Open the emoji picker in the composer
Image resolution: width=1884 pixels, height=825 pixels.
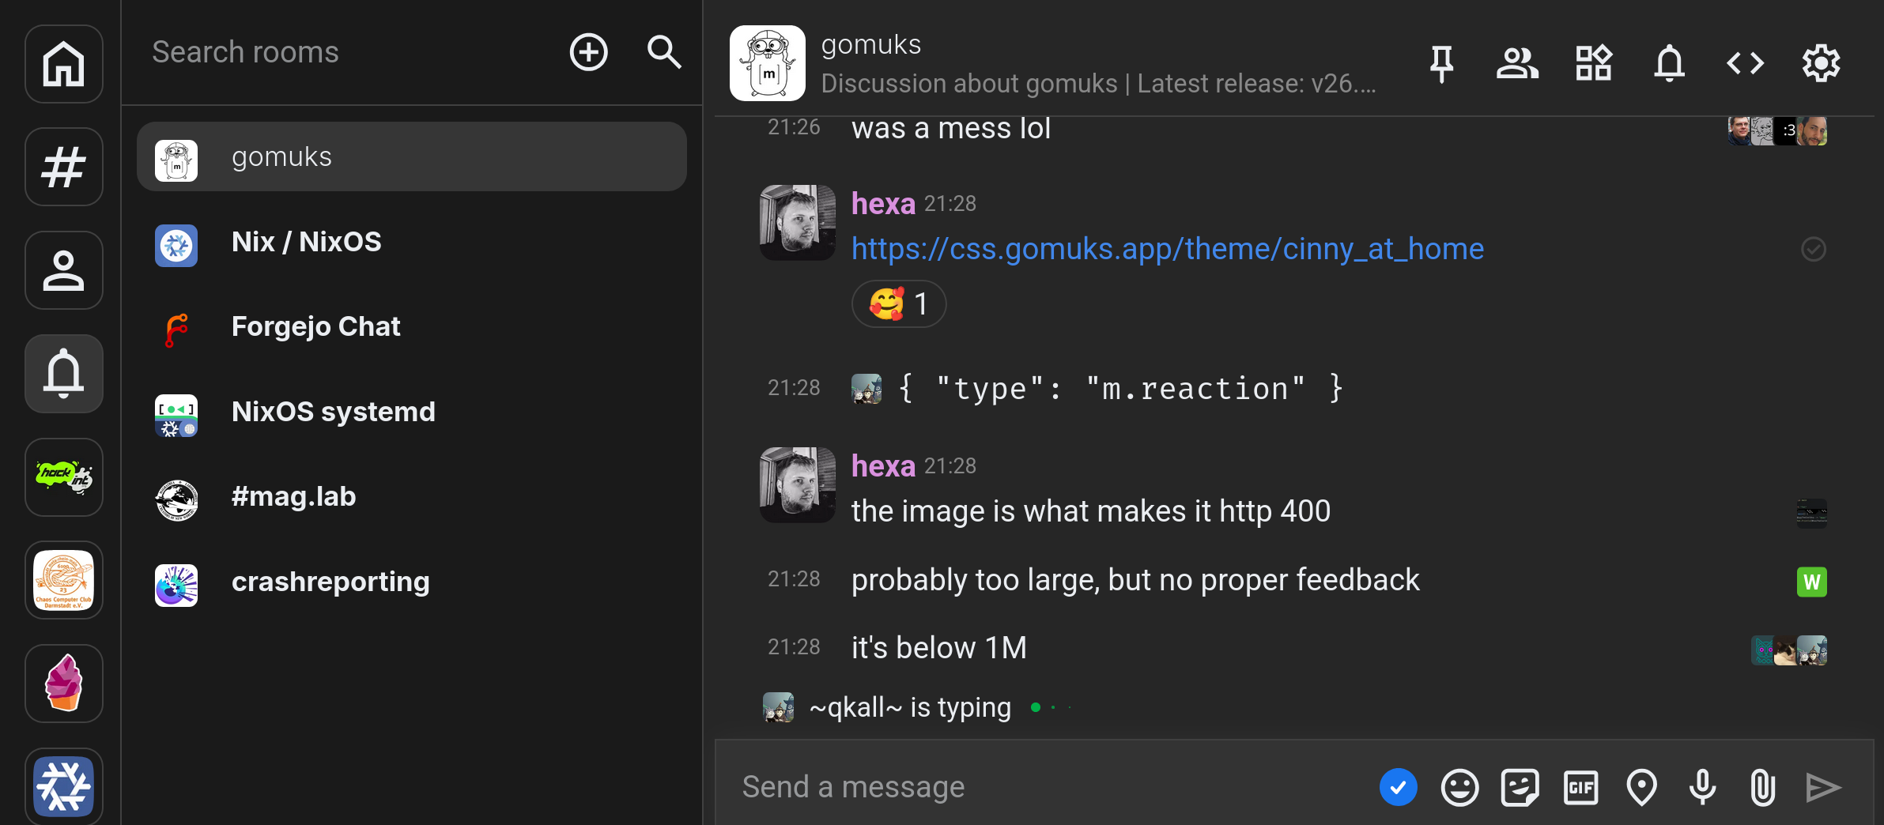click(1459, 786)
